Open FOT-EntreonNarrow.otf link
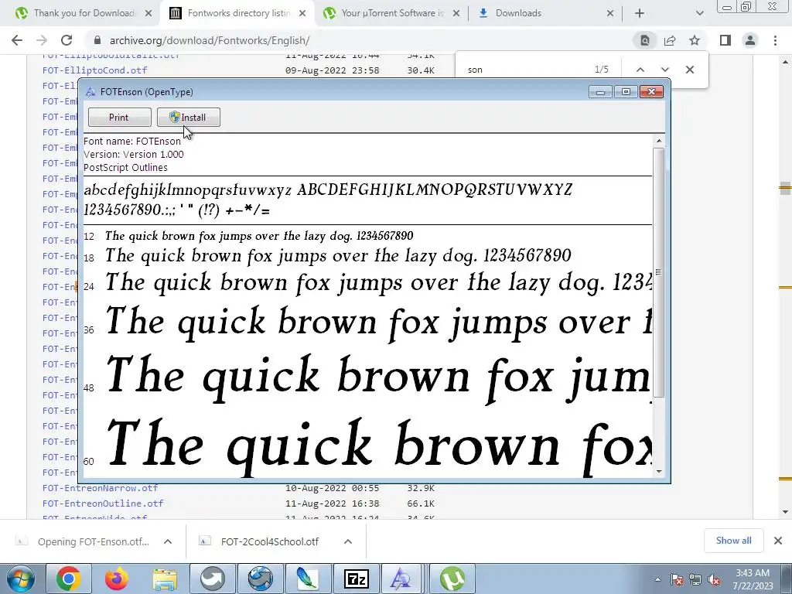 (101, 488)
